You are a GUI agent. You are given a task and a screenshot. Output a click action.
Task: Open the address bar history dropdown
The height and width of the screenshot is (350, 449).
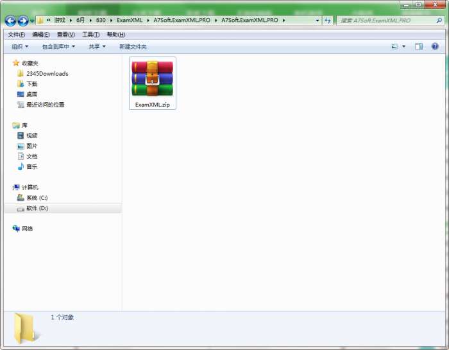click(x=318, y=21)
